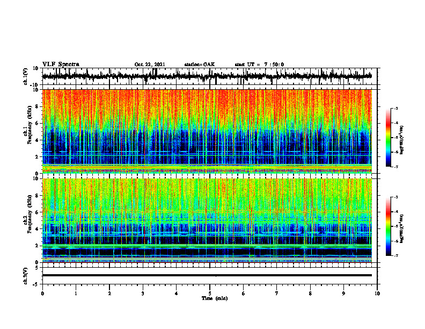Click the '8' kHz tick on ch.2 frequency axis
This screenshot has height=329, width=425.
[37, 196]
